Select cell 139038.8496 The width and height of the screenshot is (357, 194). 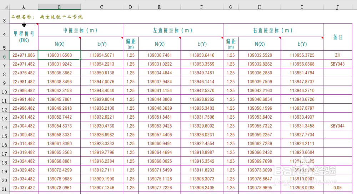point(59,81)
